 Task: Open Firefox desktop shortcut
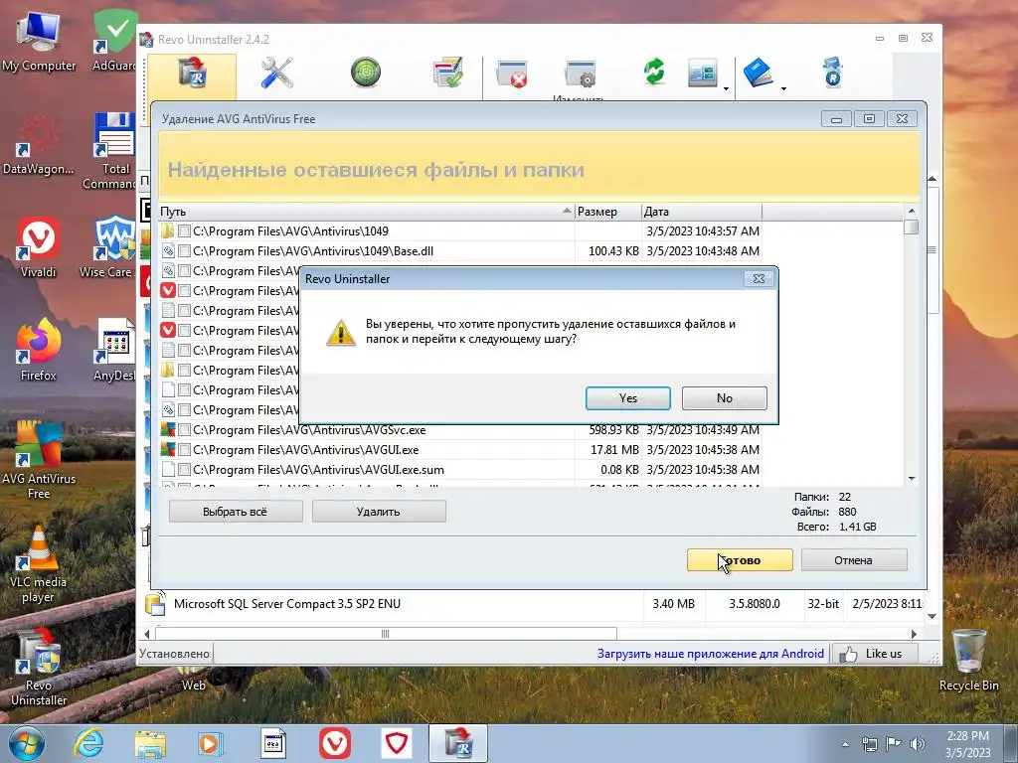click(39, 351)
